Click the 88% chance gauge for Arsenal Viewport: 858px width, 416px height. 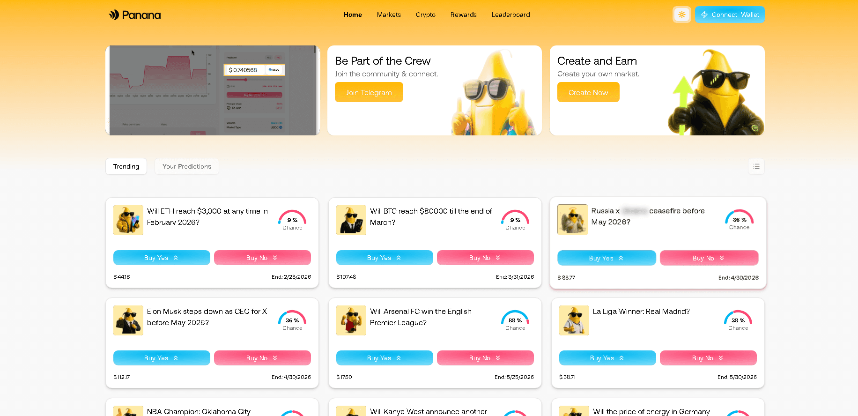515,319
